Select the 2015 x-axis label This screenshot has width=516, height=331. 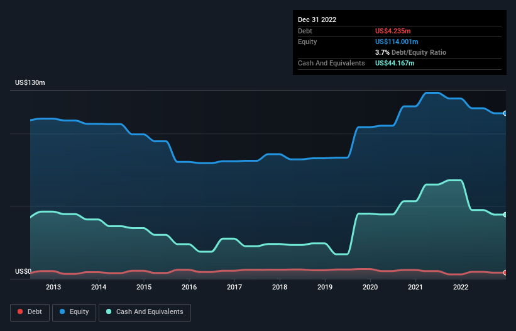[x=144, y=287]
